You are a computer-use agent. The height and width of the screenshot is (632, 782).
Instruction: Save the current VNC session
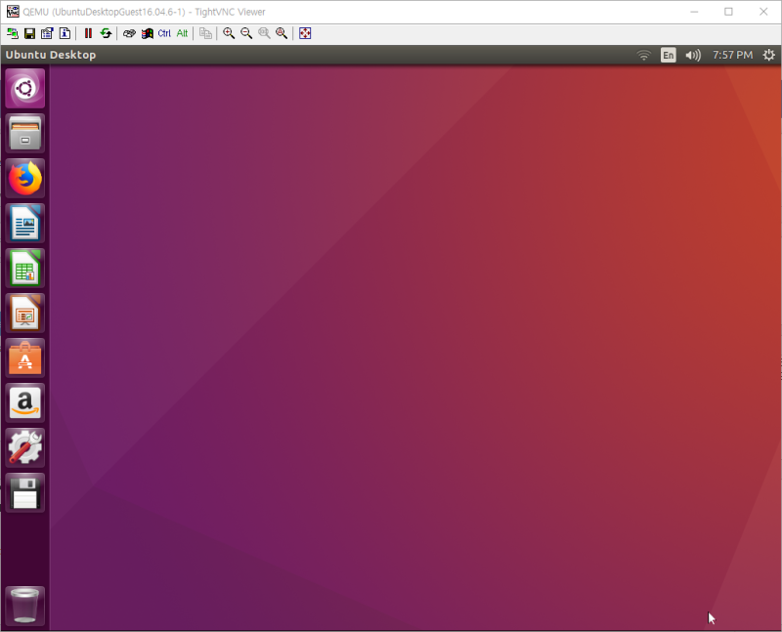[x=31, y=33]
